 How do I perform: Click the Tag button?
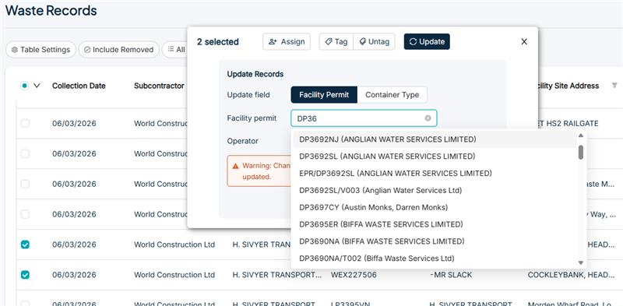point(336,42)
